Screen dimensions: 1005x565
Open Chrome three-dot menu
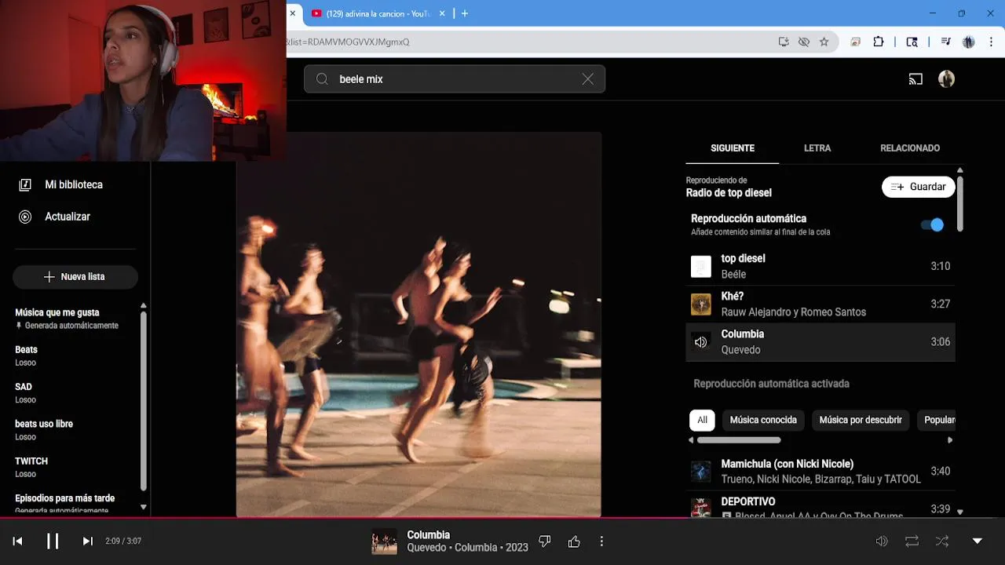(991, 42)
